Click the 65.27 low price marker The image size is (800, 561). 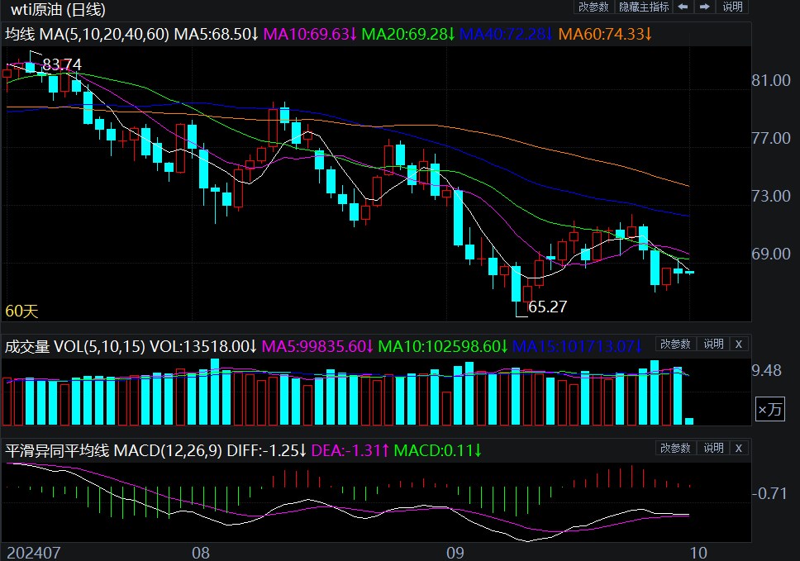pos(548,307)
